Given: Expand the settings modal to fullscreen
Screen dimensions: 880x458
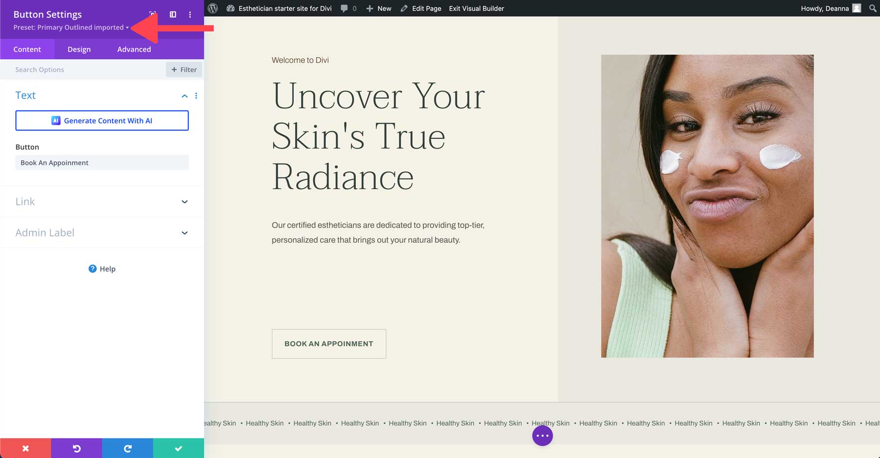Looking at the screenshot, I should click(153, 14).
